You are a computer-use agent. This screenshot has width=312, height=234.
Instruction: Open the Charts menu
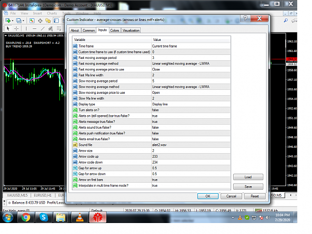[x=52, y=13]
